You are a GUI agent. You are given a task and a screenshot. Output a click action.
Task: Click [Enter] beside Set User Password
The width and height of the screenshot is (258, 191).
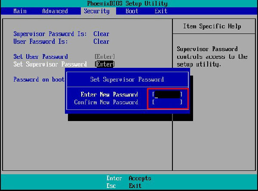(104, 57)
